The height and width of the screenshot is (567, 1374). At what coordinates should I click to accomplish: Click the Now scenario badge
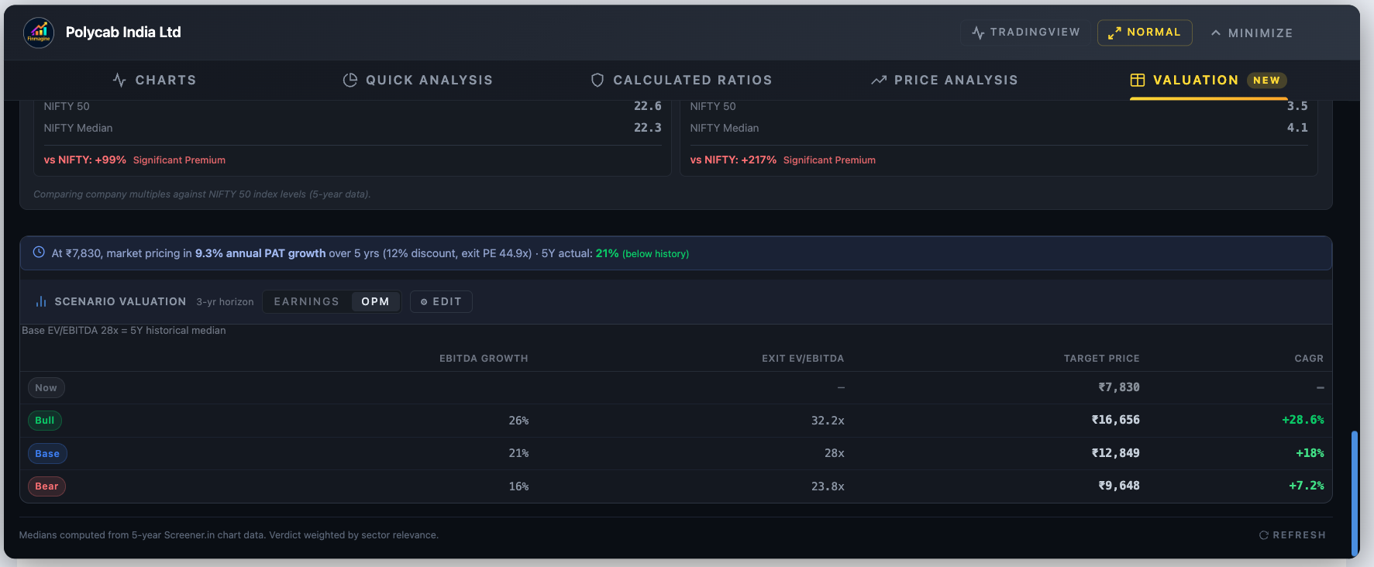click(46, 388)
